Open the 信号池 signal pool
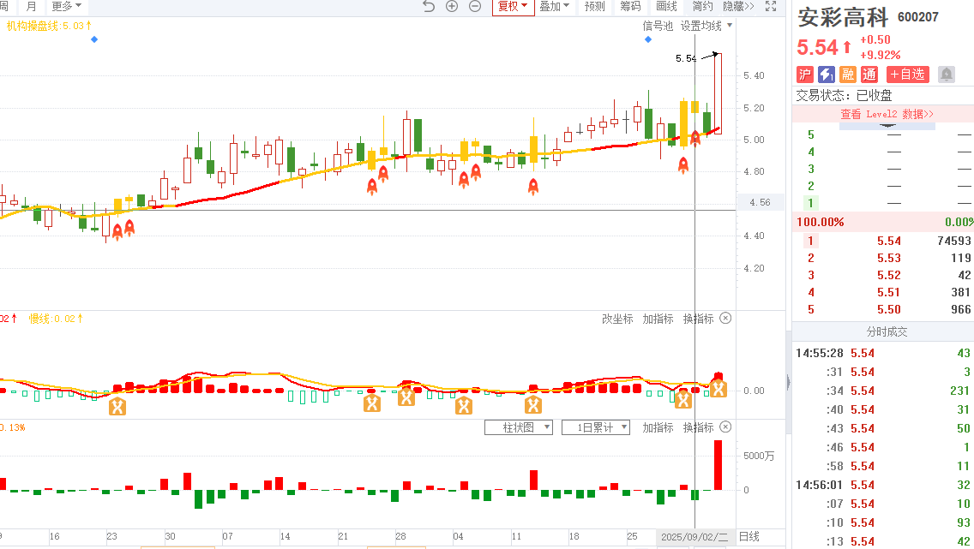 pos(658,26)
